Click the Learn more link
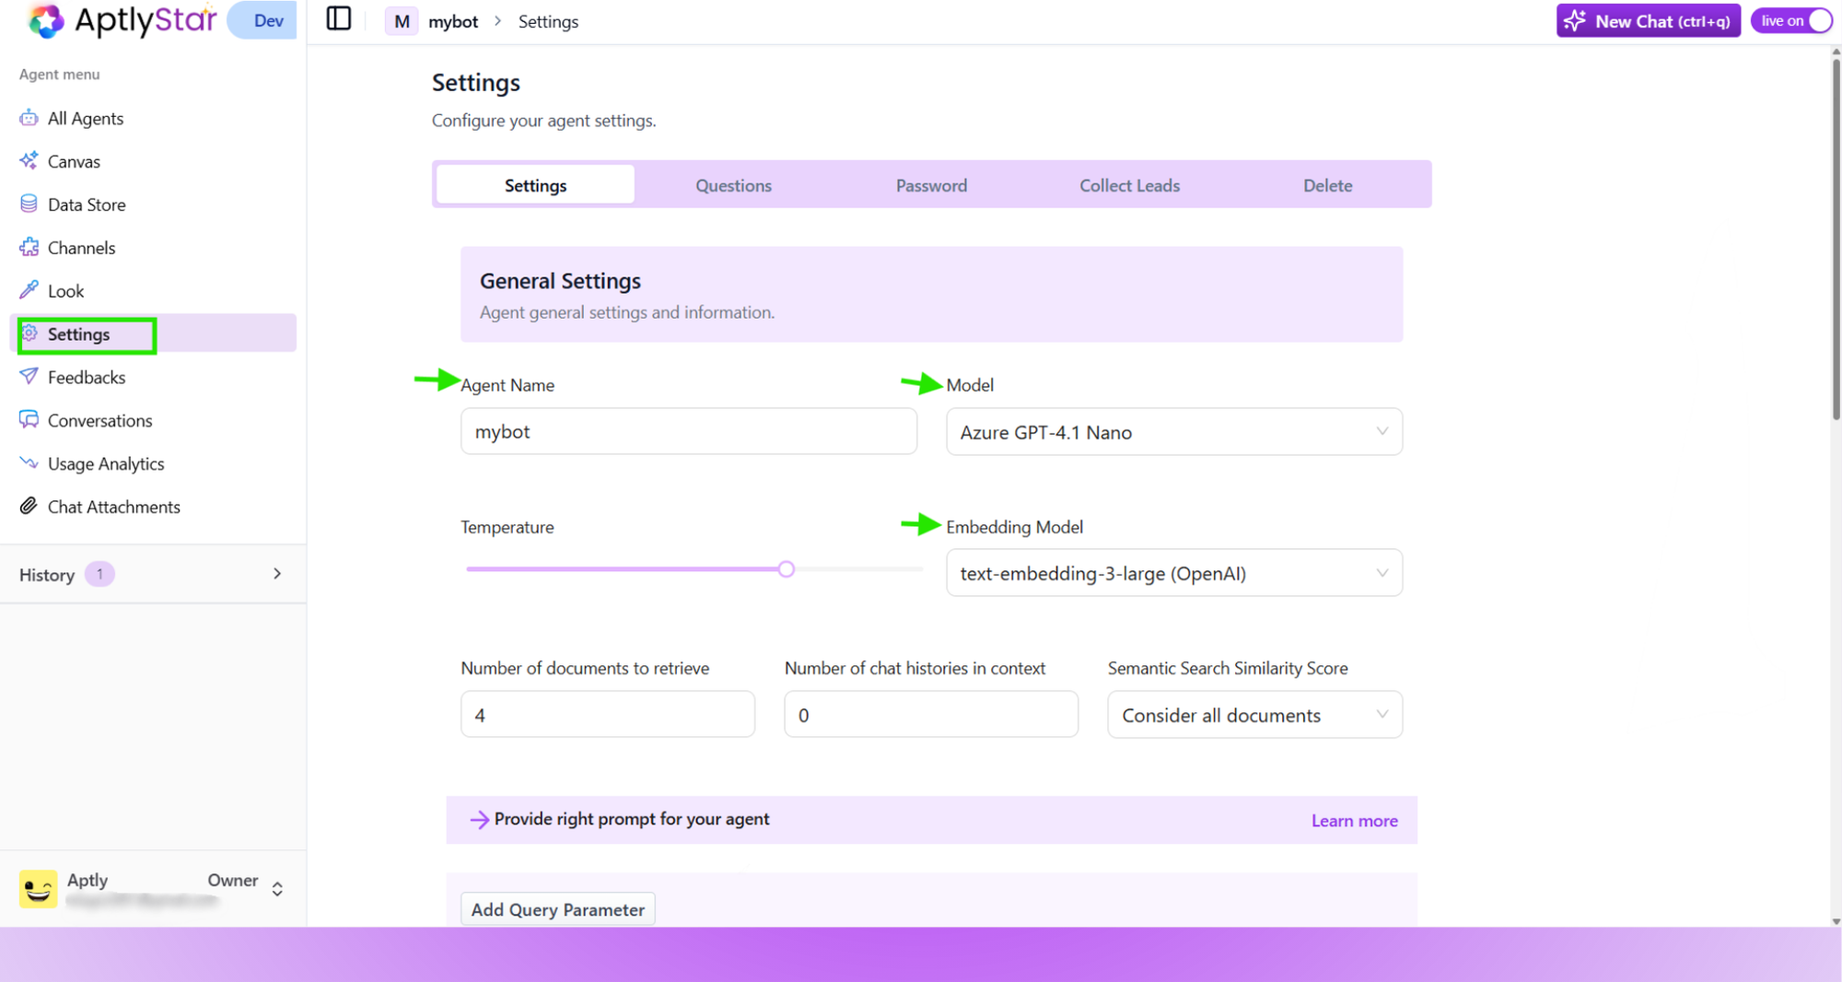 pos(1354,820)
